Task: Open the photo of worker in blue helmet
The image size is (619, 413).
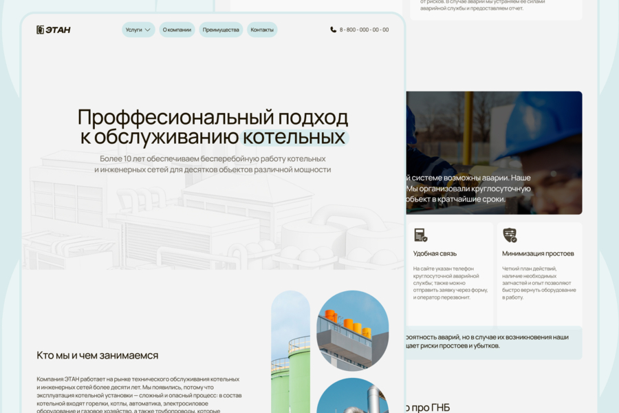Action: (495, 153)
